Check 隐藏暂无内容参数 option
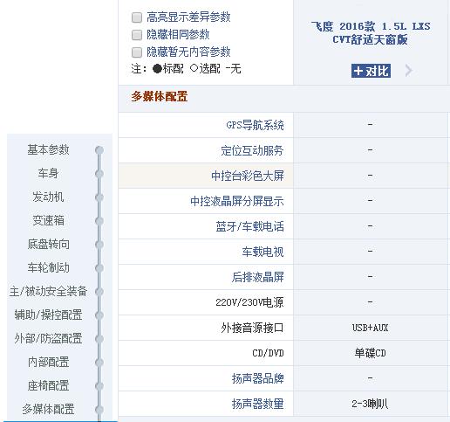Viewport: 450px width, 422px height. 137,52
